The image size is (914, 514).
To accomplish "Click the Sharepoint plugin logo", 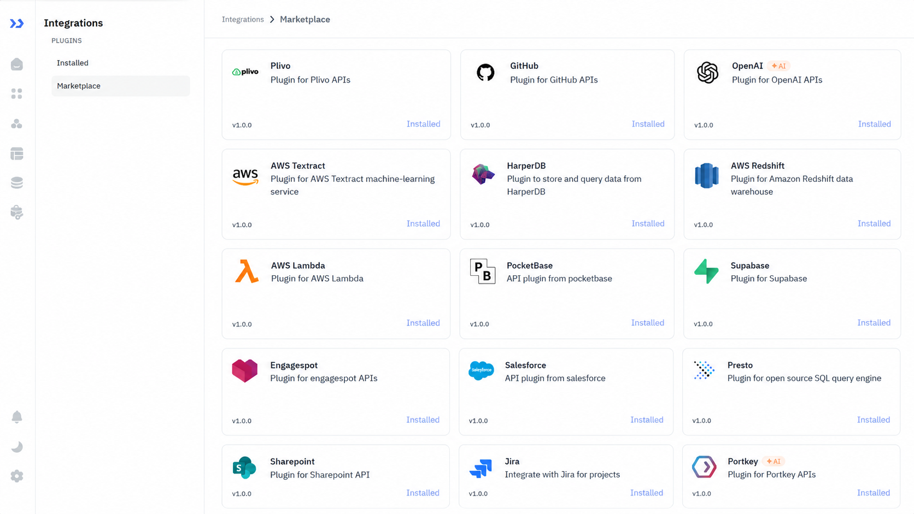I will point(244,468).
